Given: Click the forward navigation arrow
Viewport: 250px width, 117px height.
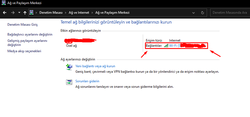Looking at the screenshot, I should coord(13,13).
